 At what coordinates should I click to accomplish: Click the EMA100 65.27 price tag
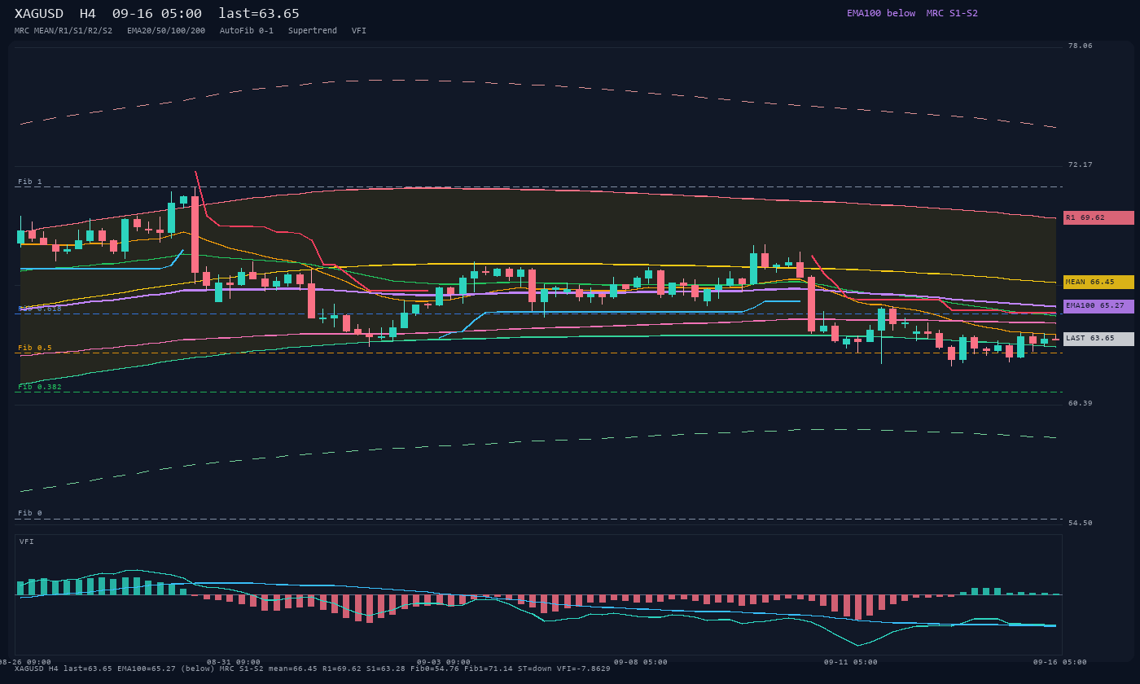tap(1098, 306)
